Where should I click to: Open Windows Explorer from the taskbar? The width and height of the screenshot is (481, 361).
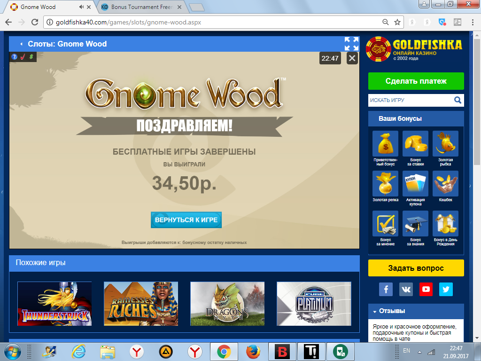pos(108,352)
